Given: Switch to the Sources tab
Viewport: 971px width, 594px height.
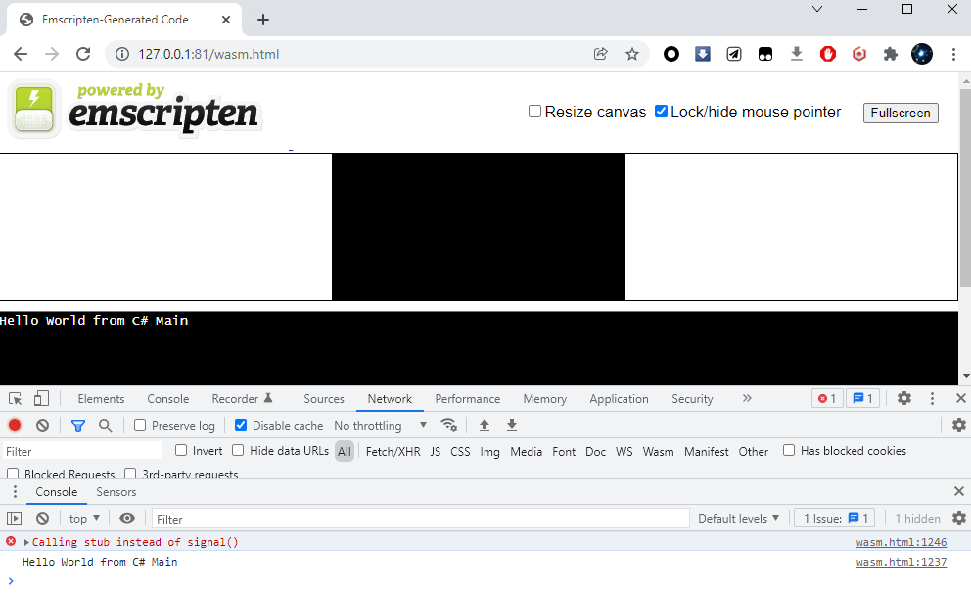Looking at the screenshot, I should [x=324, y=399].
